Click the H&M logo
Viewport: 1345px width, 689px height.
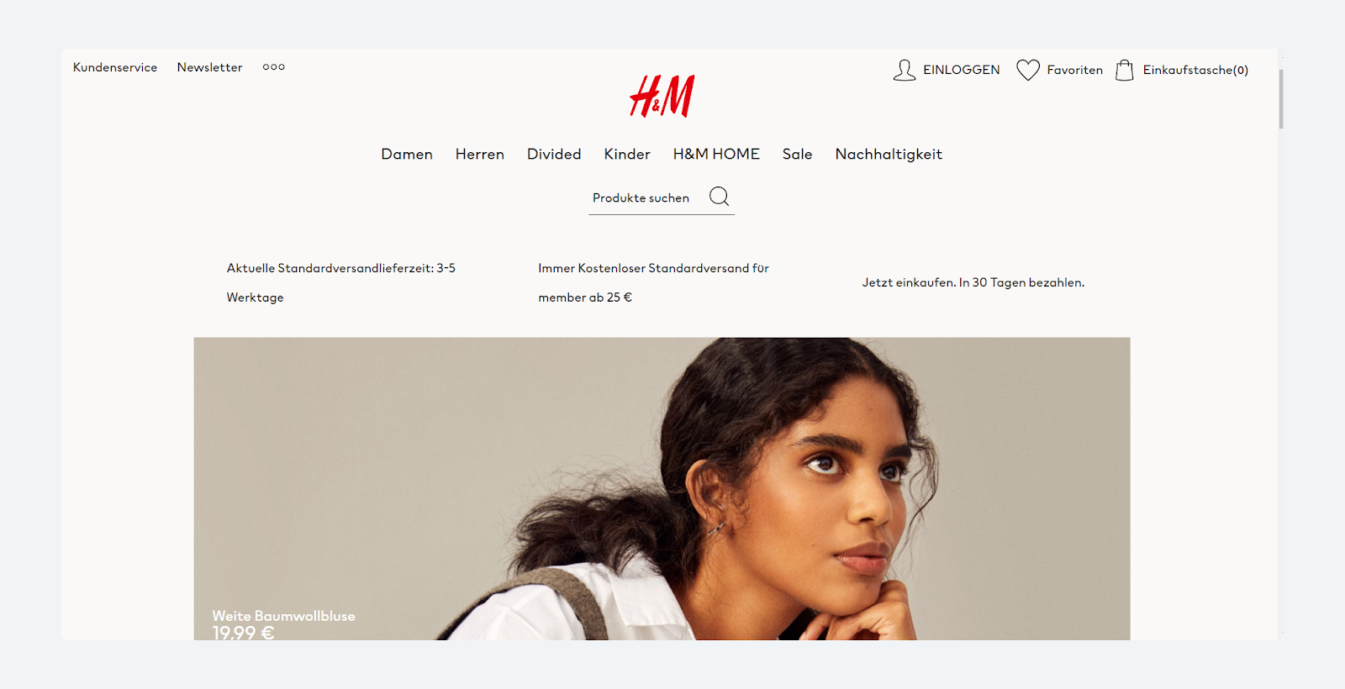coord(662,96)
